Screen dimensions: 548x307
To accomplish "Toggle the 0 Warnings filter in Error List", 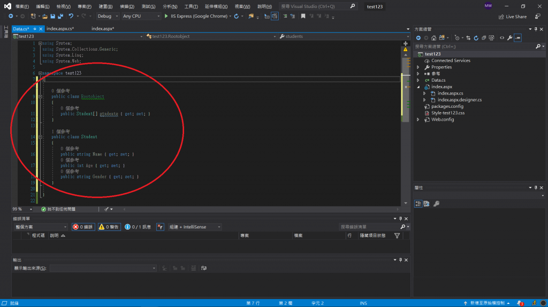I will (x=109, y=227).
